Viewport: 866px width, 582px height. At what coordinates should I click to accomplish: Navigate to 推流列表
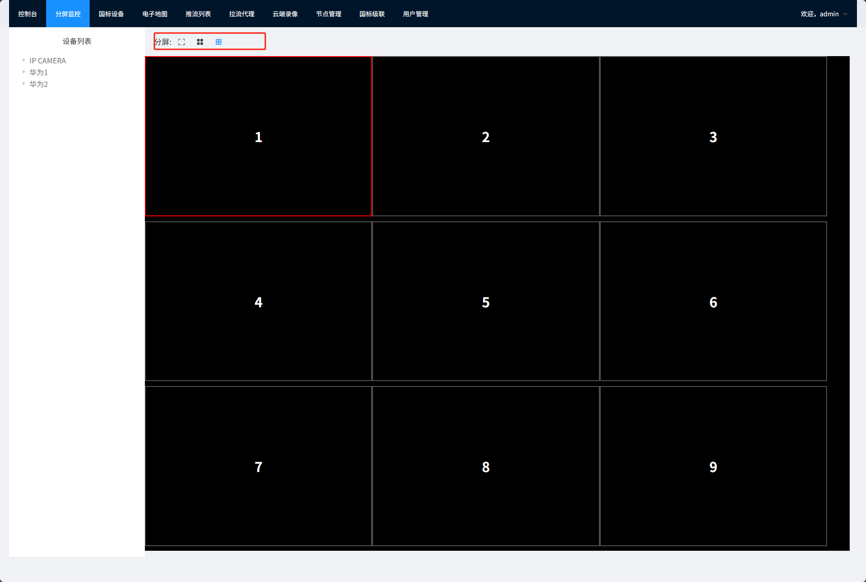pyautogui.click(x=198, y=14)
